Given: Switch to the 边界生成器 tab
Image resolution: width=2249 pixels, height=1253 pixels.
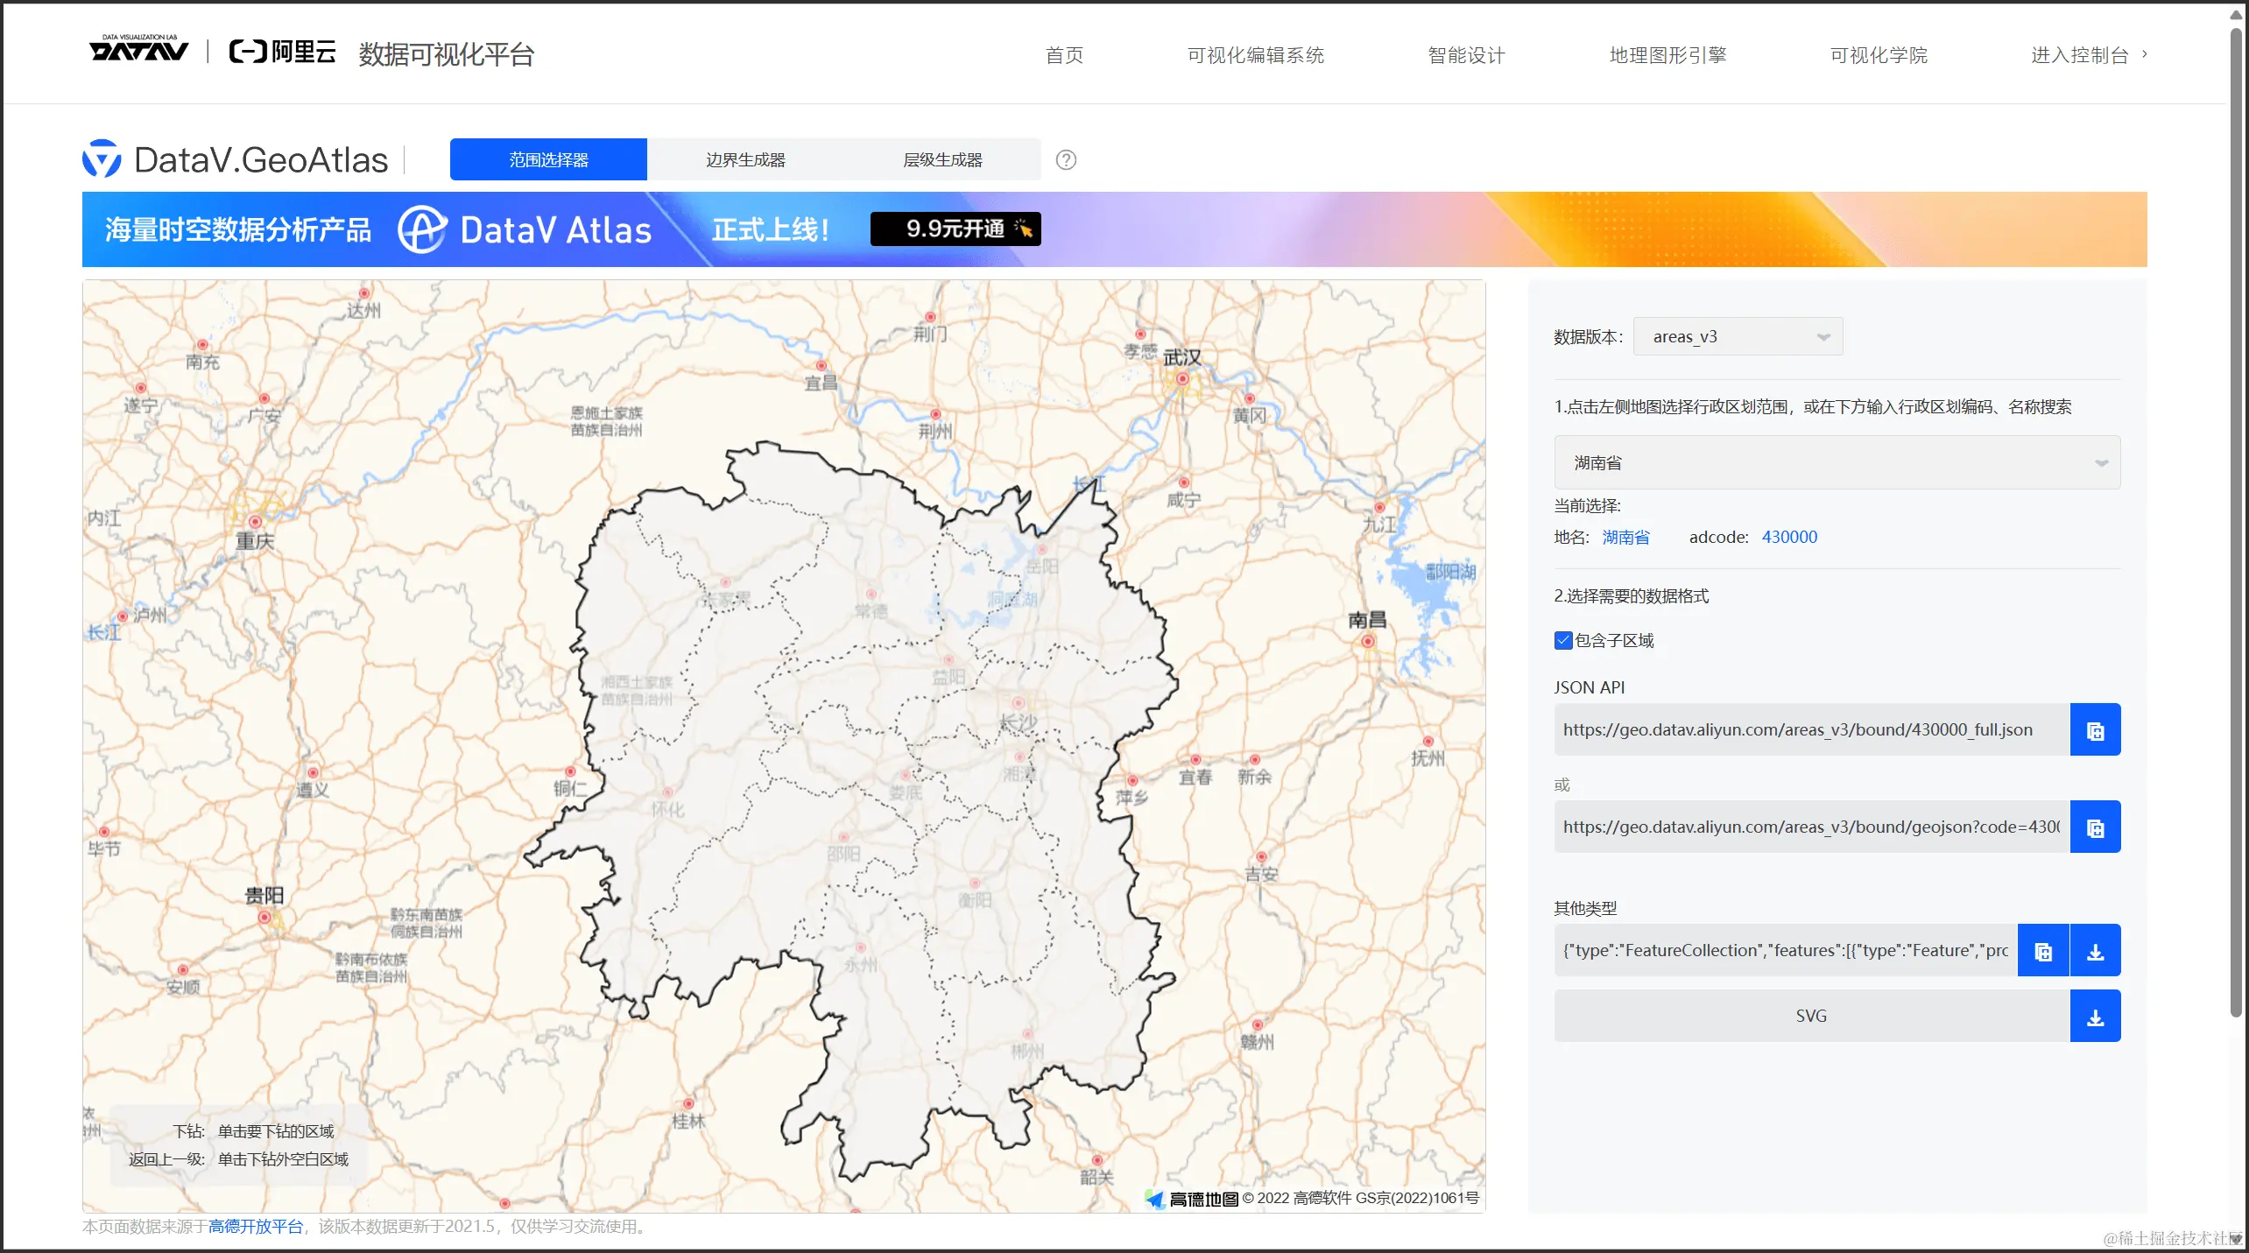Looking at the screenshot, I should pyautogui.click(x=745, y=160).
